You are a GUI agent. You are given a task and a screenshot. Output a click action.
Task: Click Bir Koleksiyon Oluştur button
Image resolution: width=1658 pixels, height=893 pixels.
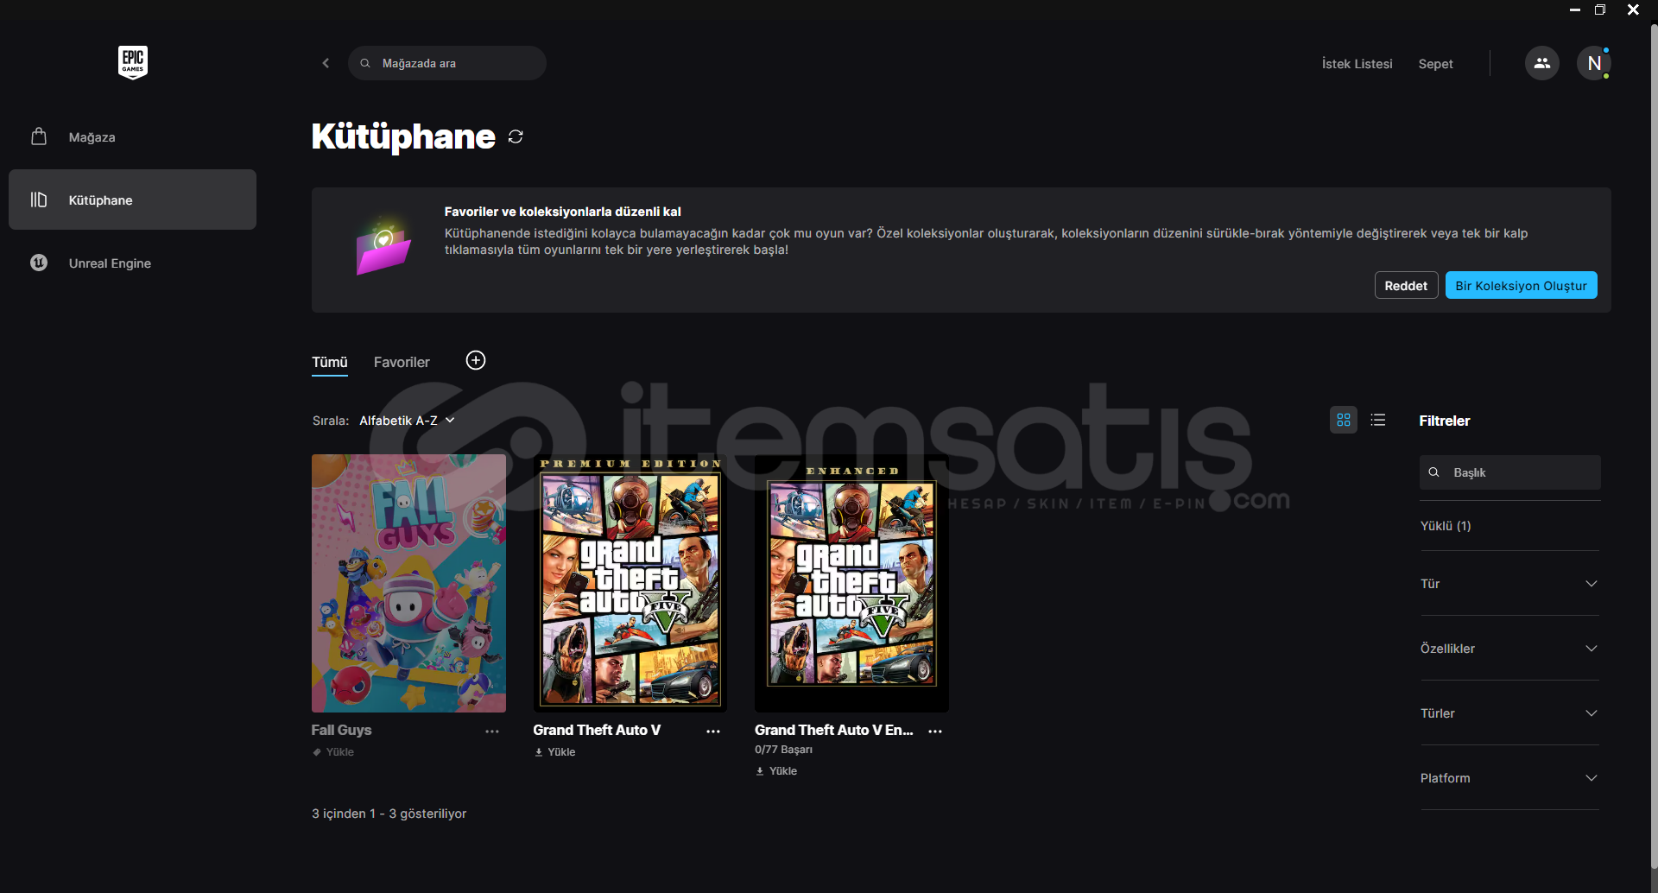coord(1521,286)
